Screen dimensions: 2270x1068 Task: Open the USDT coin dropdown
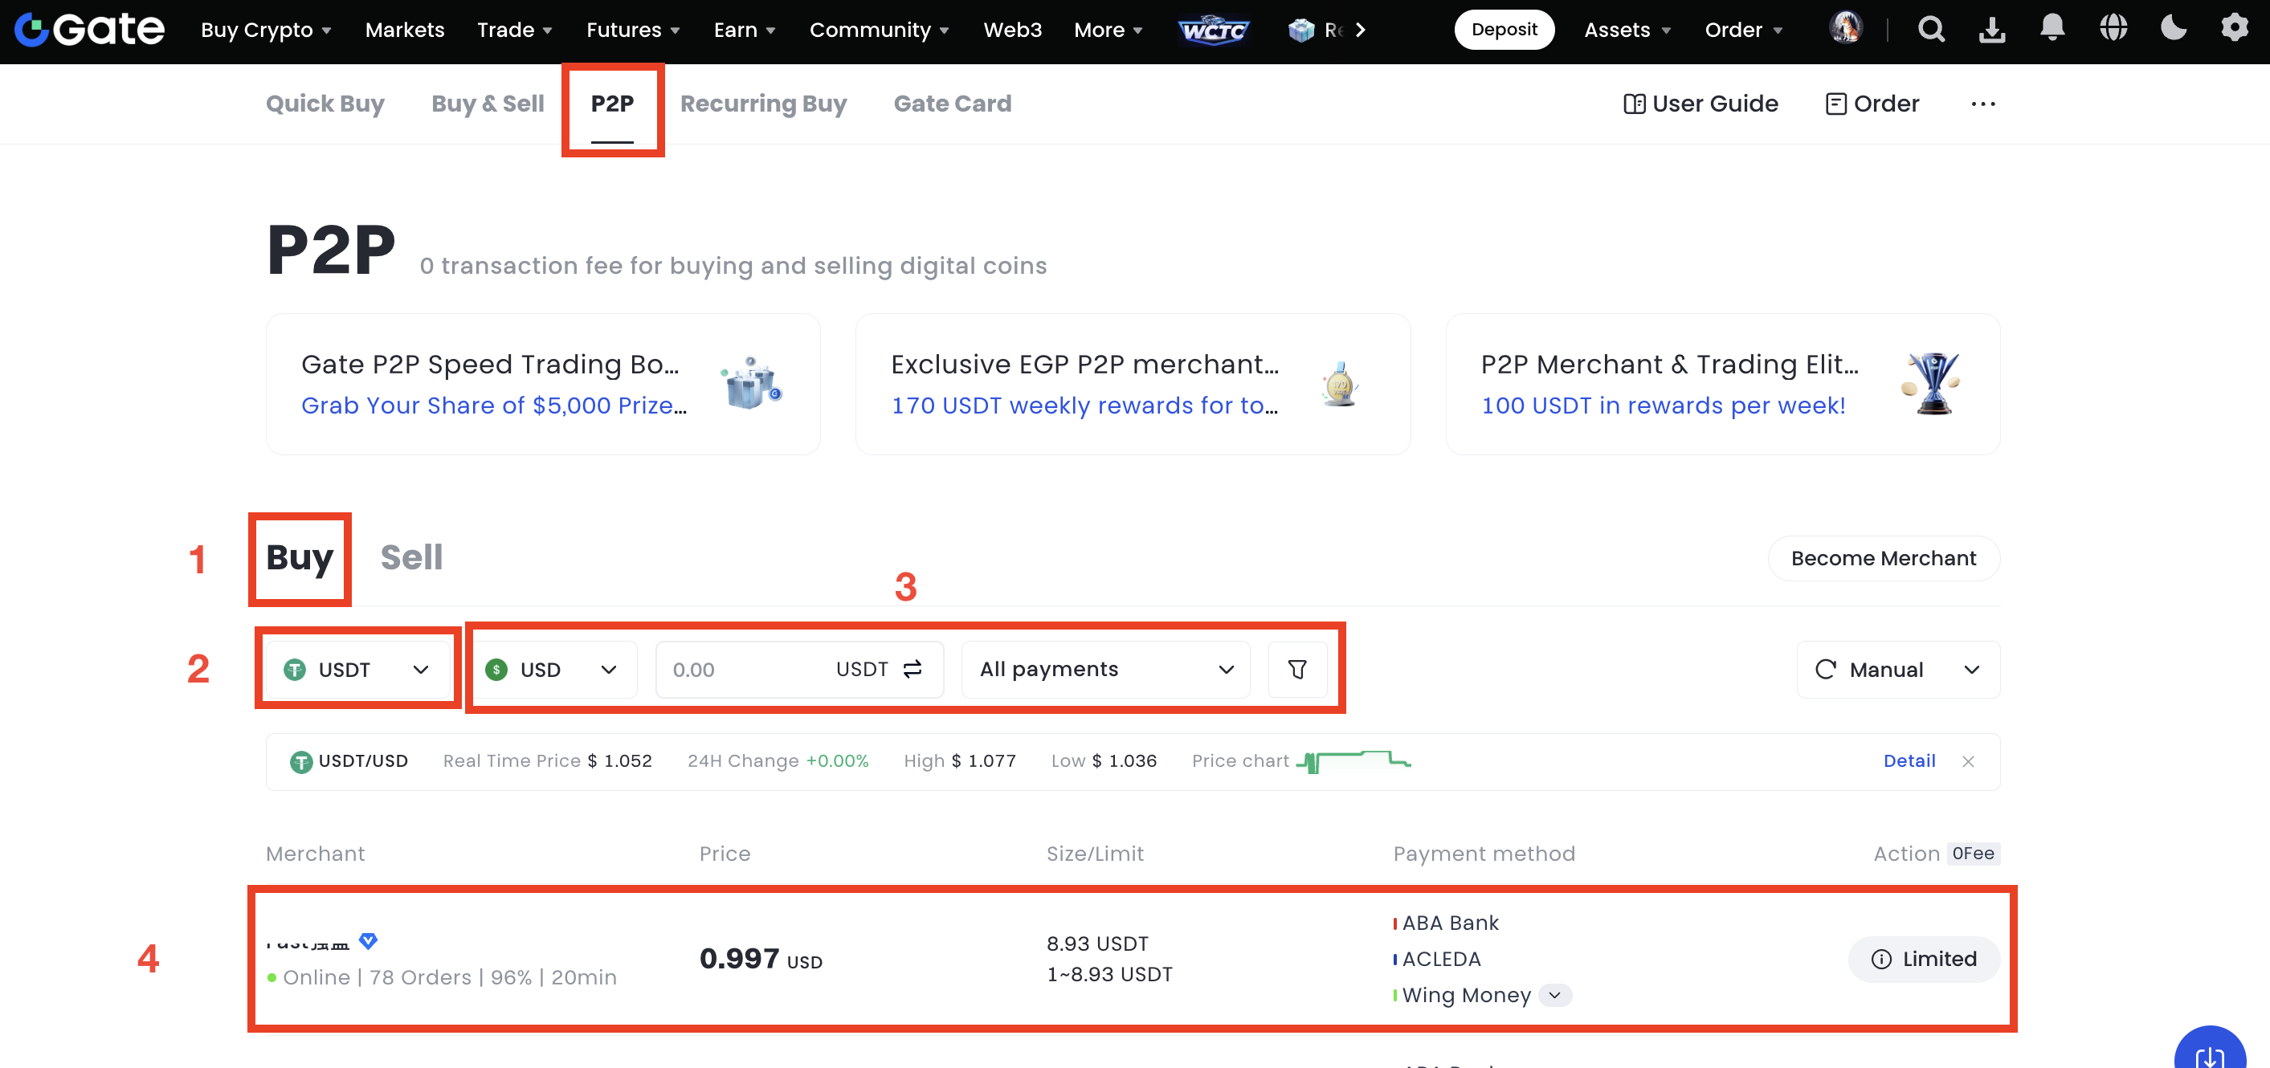coord(357,670)
